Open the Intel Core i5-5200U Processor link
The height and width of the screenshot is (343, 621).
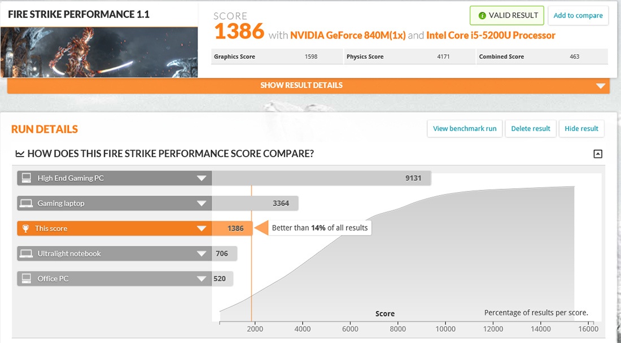tap(491, 35)
